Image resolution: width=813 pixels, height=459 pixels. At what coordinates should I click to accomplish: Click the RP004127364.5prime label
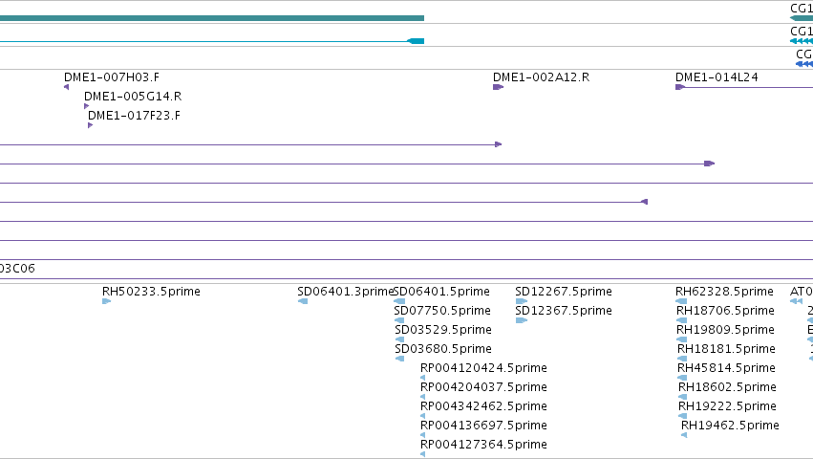(483, 445)
